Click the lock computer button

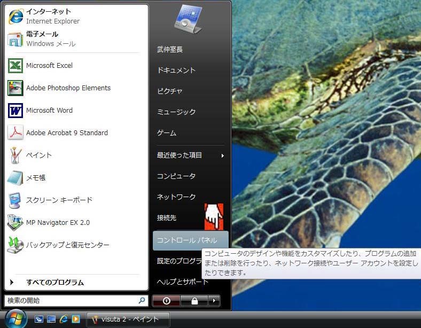click(x=194, y=301)
